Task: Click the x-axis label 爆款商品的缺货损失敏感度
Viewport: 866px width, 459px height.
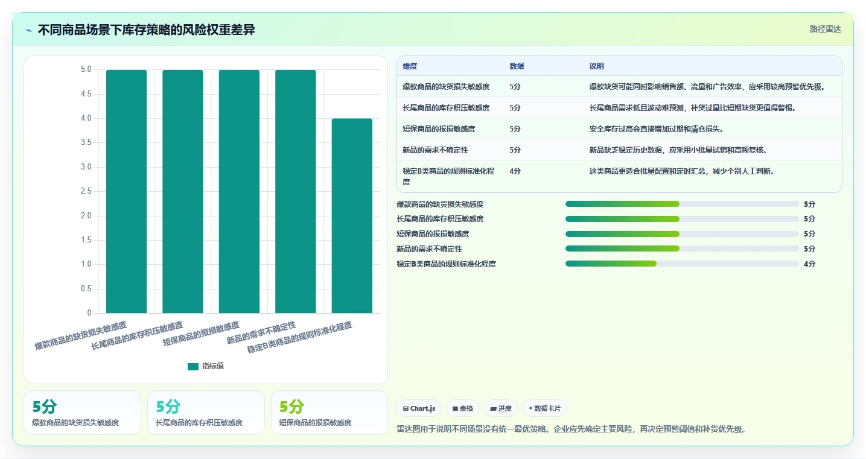Action: pos(81,336)
